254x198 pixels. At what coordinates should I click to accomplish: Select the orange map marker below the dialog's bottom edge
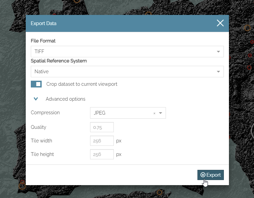[160, 193]
